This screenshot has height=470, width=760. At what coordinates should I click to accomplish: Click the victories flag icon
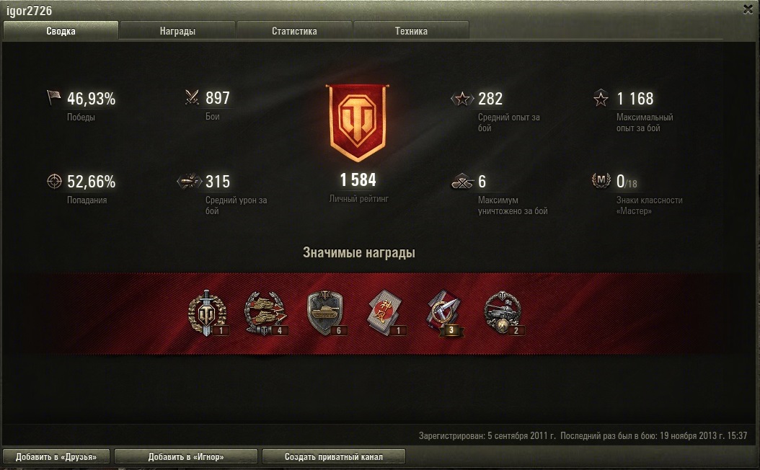pos(53,97)
